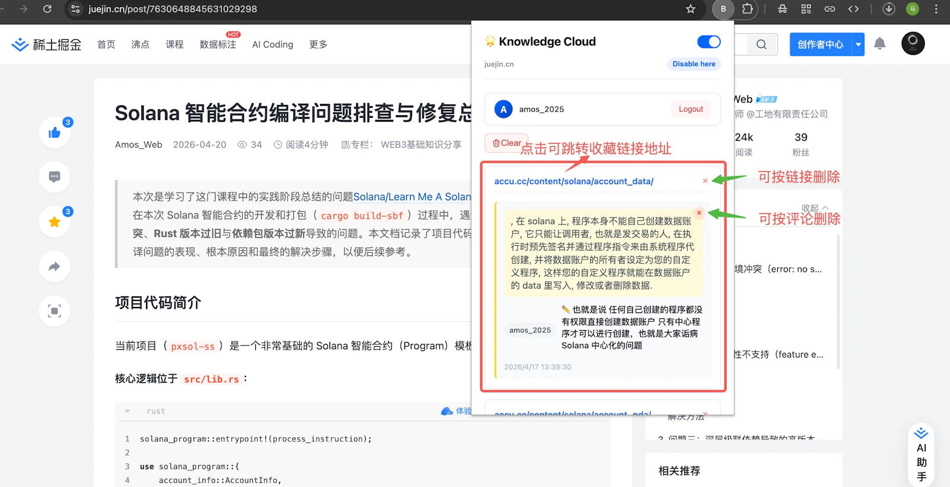Share the article with arrow icon
This screenshot has height=487, width=950.
pyautogui.click(x=55, y=267)
